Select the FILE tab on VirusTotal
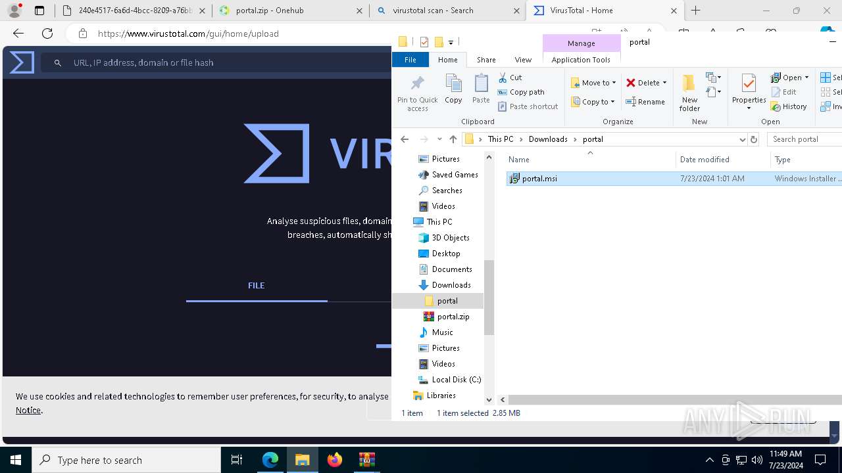 coord(257,286)
